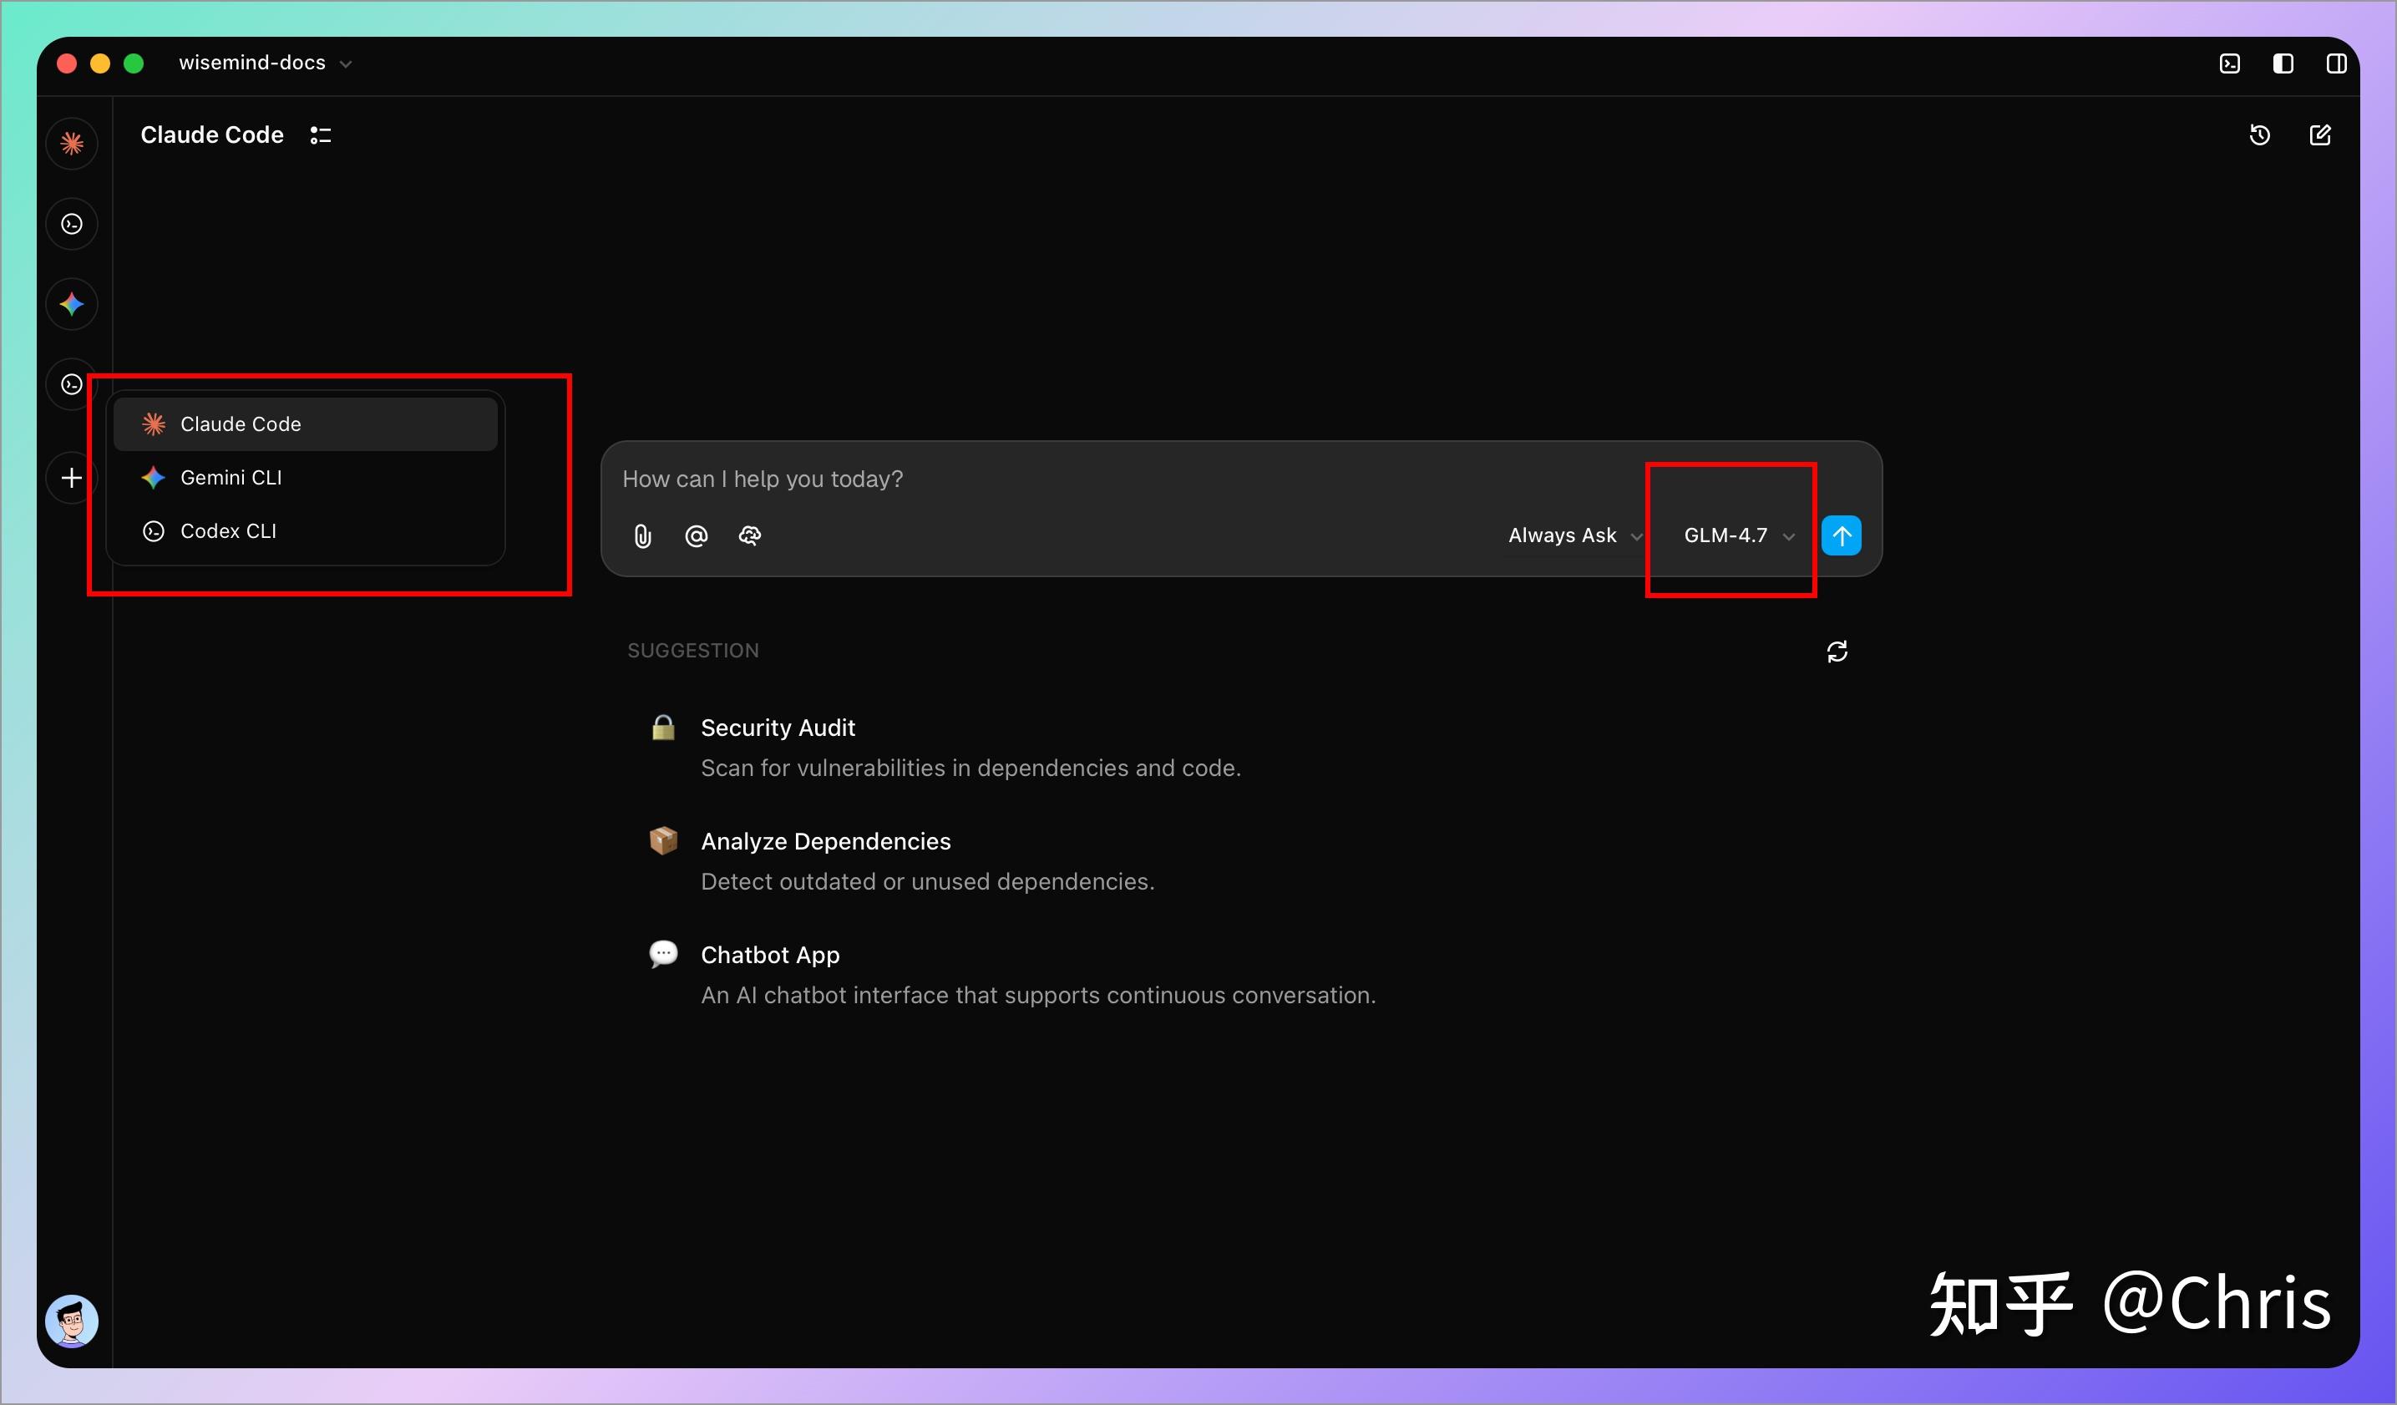Refresh suggestions with circular arrows icon
2397x1405 pixels.
1837,652
